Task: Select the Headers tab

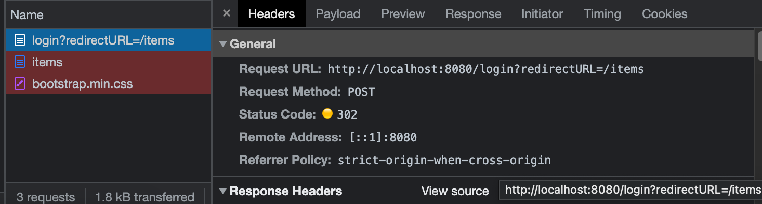Action: pos(271,14)
